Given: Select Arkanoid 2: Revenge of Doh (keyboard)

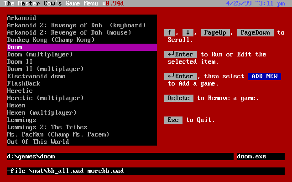Looking at the screenshot, I should click(x=82, y=25).
